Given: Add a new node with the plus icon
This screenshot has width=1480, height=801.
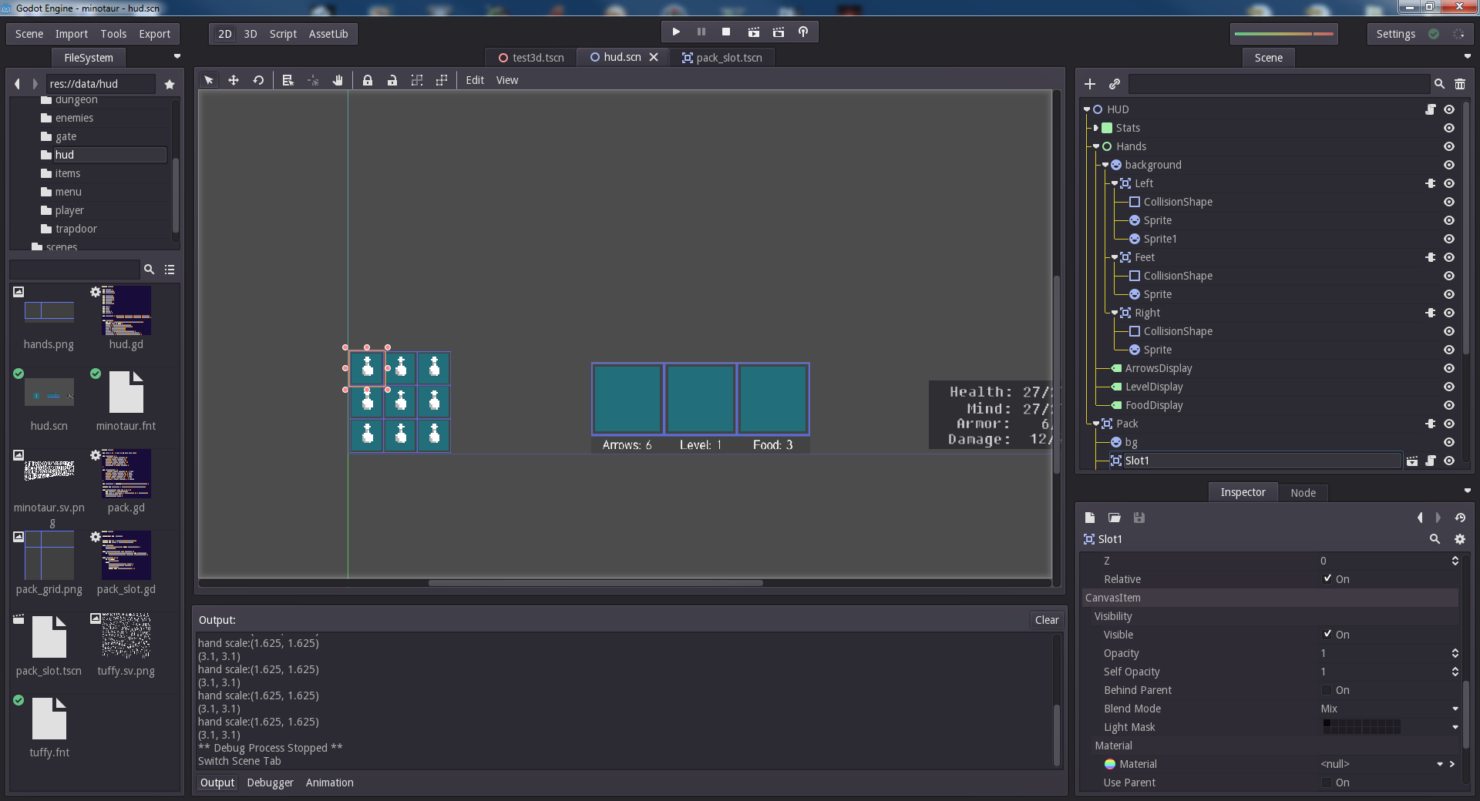Looking at the screenshot, I should [1090, 84].
